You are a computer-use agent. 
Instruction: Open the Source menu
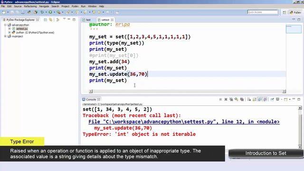coord(18,6)
